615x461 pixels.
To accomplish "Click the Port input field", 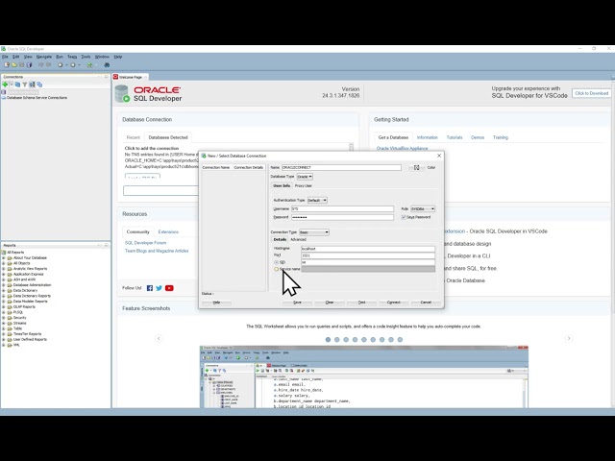I will click(x=368, y=255).
